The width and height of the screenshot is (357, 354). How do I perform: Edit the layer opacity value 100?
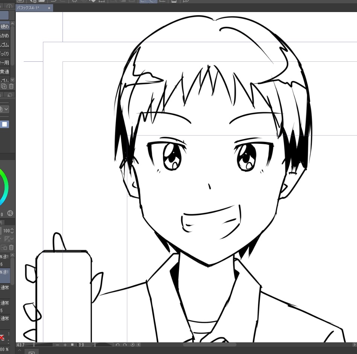pos(6,230)
